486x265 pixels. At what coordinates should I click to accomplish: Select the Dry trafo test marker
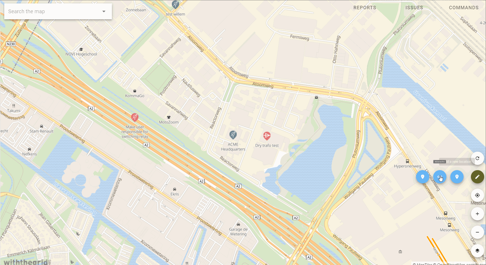tap(267, 136)
